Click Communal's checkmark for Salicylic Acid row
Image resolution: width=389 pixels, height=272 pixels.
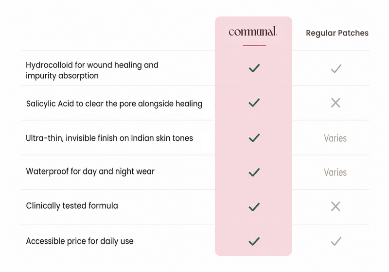coord(254,103)
